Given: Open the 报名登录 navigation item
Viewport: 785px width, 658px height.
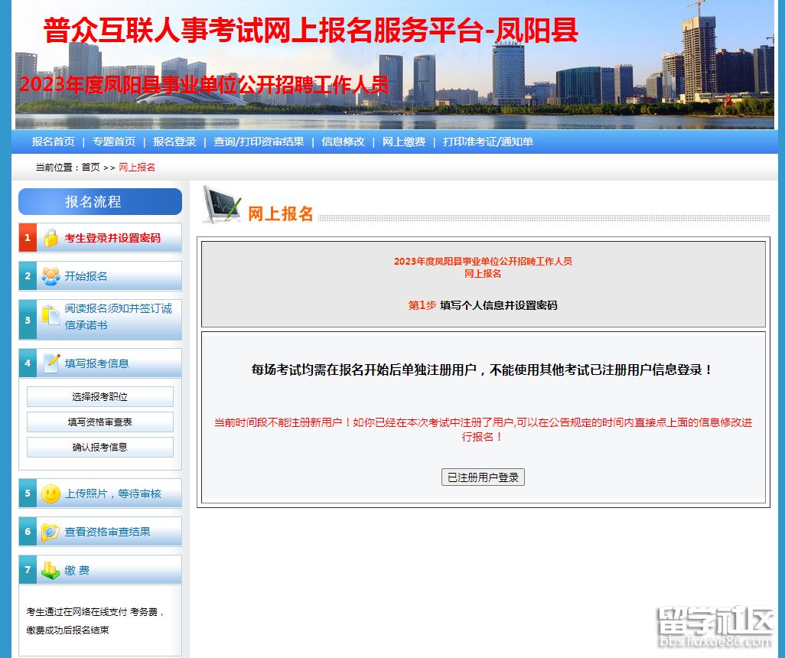Looking at the screenshot, I should point(174,142).
